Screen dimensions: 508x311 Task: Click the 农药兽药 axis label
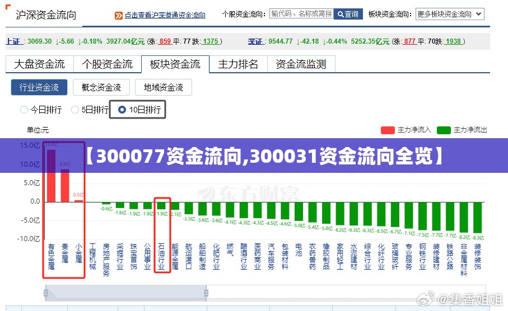click(x=313, y=257)
